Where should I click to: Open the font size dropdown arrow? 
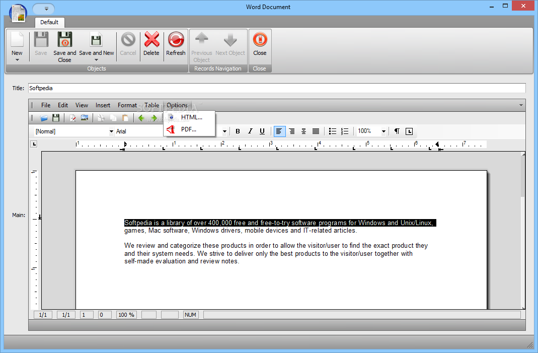[224, 131]
